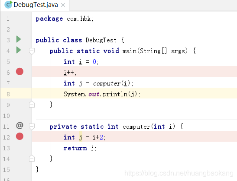
Task: Close the DebugTest.java tab
Action: [63, 5]
